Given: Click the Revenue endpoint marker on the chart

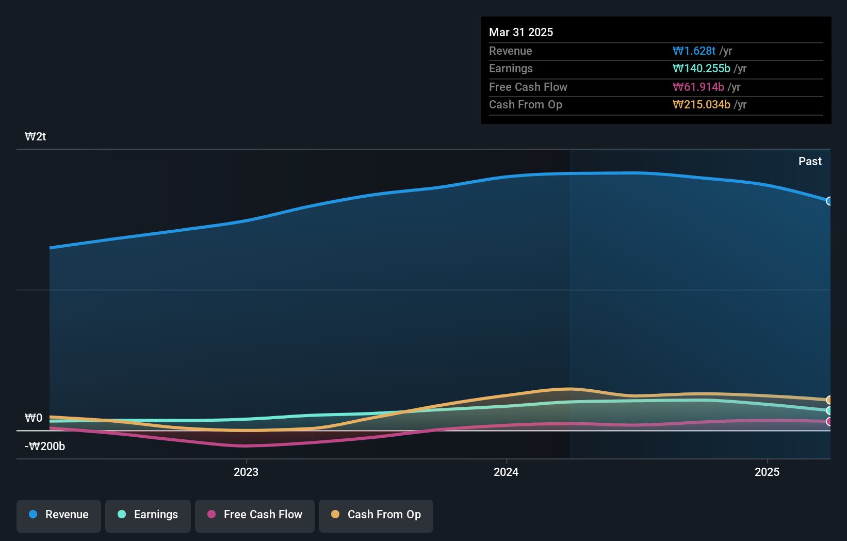Looking at the screenshot, I should tap(829, 201).
